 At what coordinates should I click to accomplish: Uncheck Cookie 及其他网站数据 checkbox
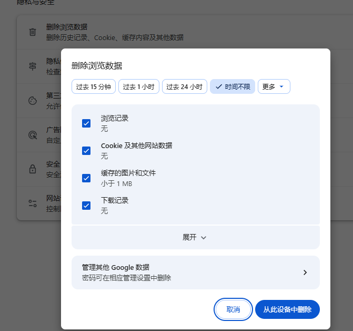point(86,151)
